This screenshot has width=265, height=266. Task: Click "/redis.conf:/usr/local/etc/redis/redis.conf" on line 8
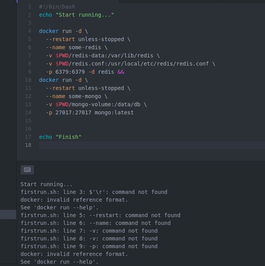click(x=139, y=64)
